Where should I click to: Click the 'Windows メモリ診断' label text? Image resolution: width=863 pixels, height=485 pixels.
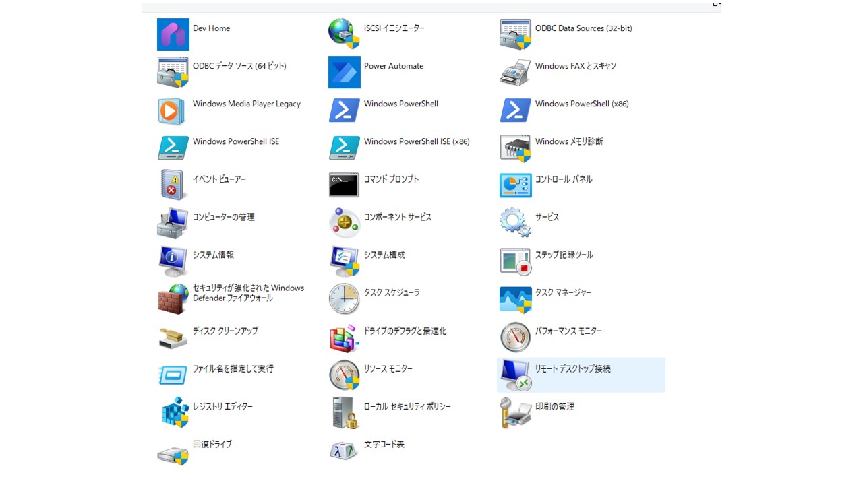point(569,141)
